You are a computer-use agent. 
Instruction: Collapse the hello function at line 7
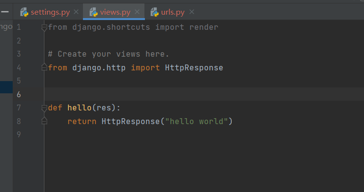point(44,108)
